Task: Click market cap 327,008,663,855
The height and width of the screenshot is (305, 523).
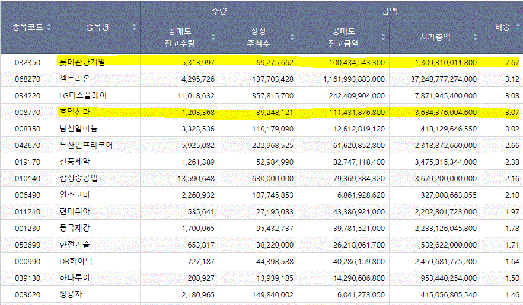Action: click(x=449, y=195)
